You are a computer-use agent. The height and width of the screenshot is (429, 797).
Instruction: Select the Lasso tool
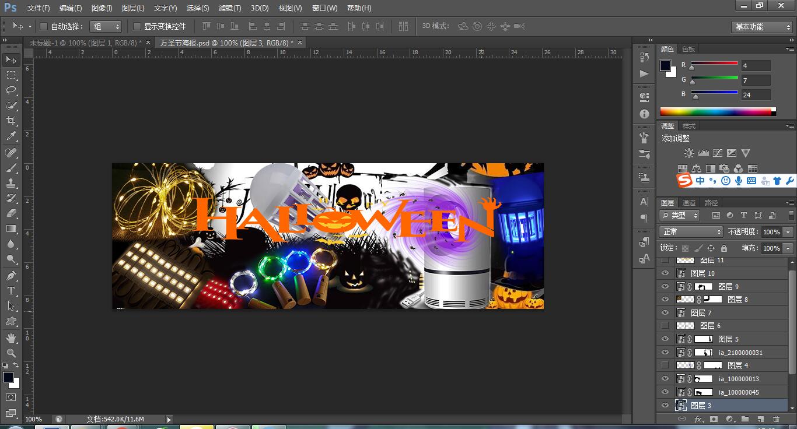pyautogui.click(x=11, y=90)
